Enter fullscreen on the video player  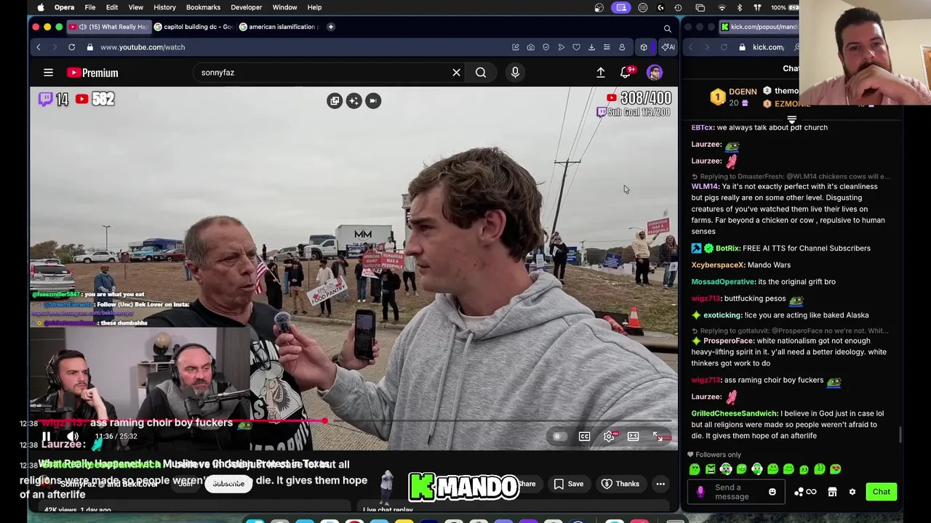coord(658,437)
